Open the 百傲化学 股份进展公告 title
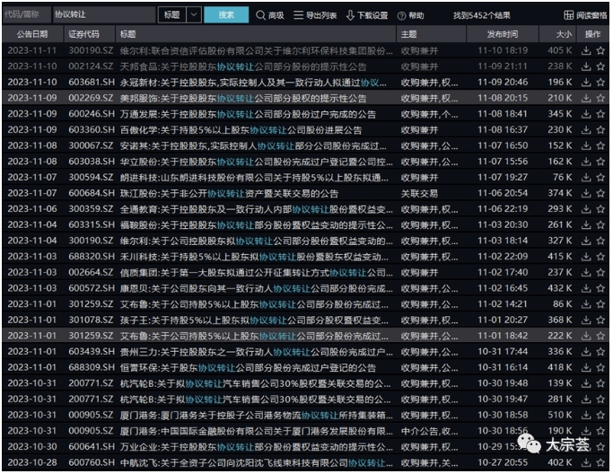This screenshot has height=474, width=613. point(241,130)
